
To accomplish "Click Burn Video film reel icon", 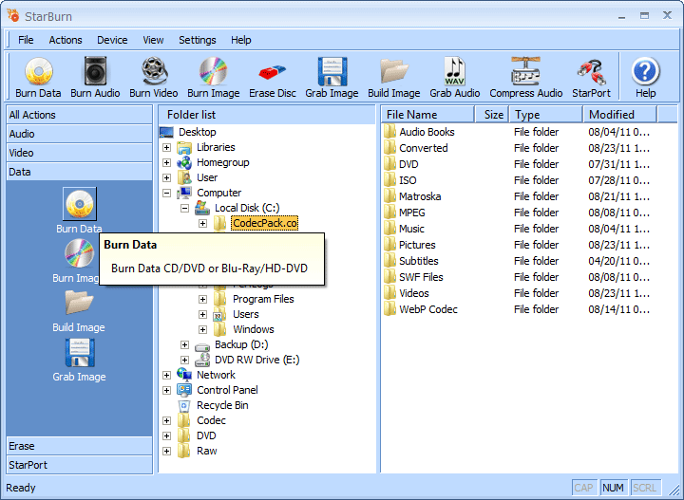I will click(x=154, y=71).
